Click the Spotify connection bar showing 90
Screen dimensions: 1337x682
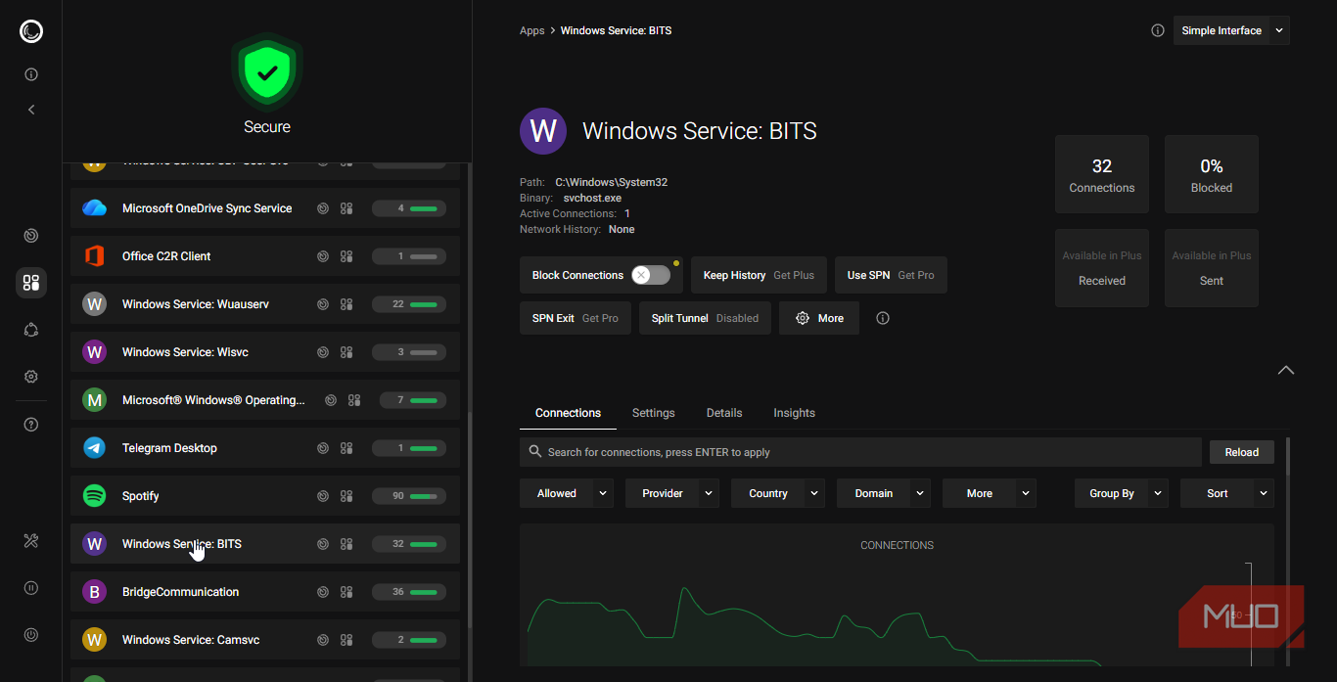pyautogui.click(x=409, y=496)
